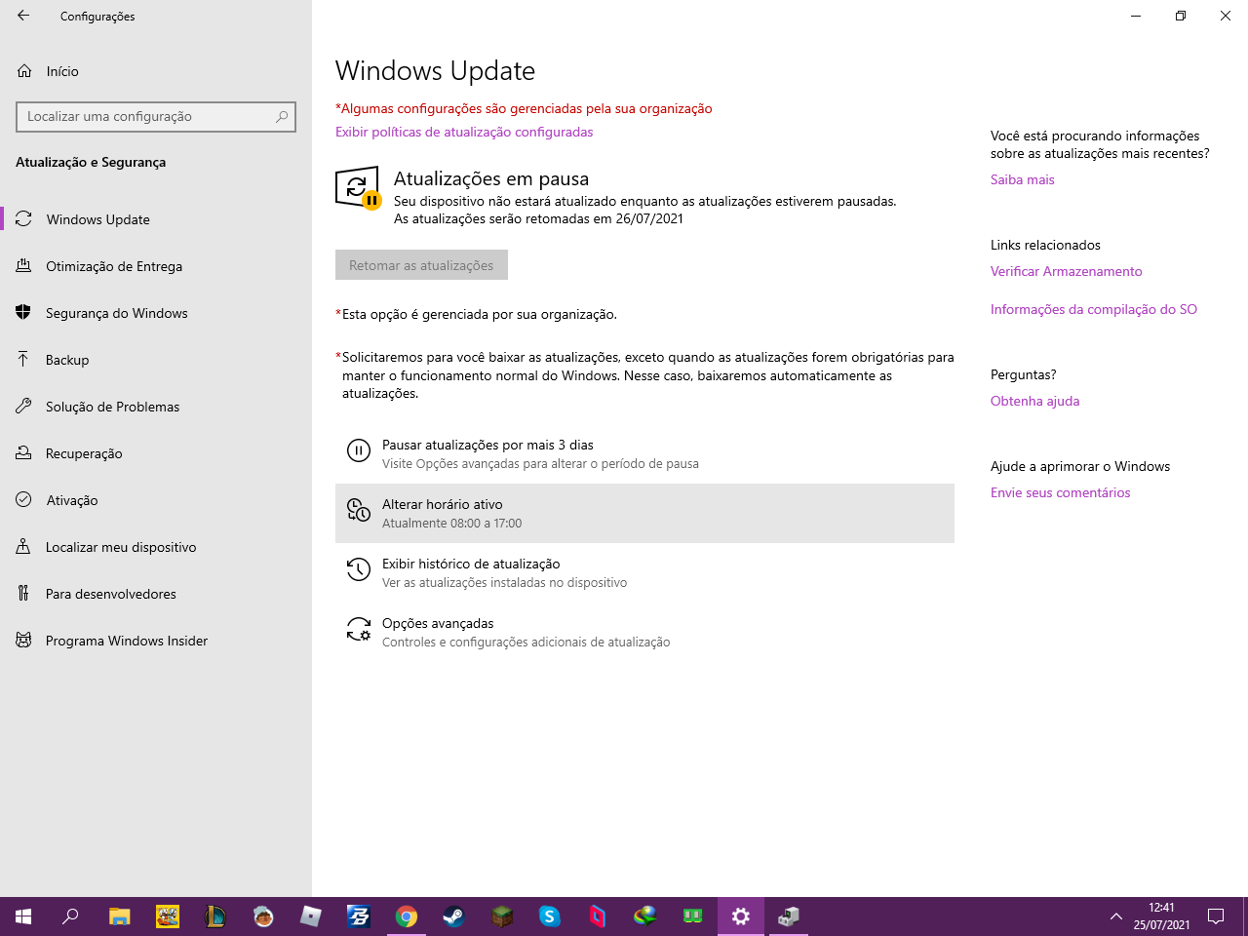
Task: Open Google Chrome from taskbar
Action: tap(407, 916)
